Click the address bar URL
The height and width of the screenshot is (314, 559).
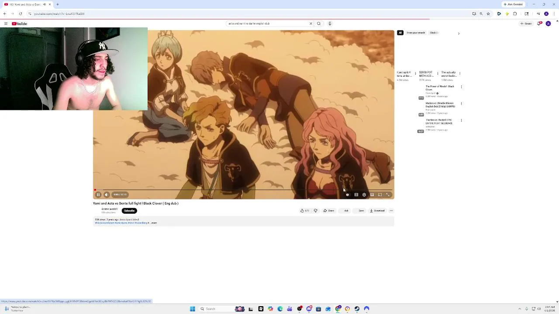(59, 14)
